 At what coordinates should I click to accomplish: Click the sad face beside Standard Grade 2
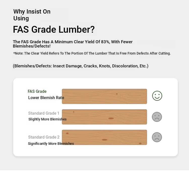click(x=157, y=137)
